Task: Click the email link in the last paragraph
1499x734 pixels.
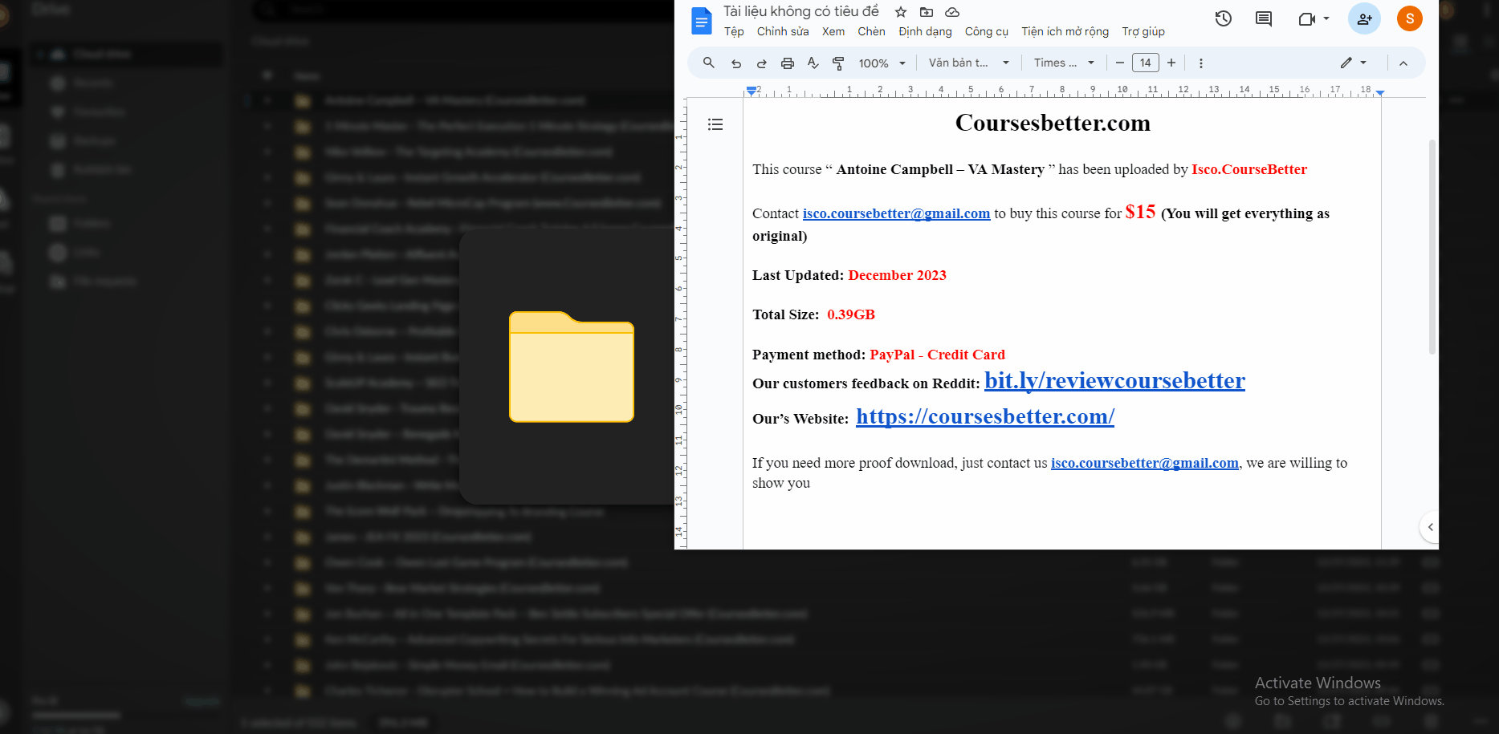Action: point(1145,463)
